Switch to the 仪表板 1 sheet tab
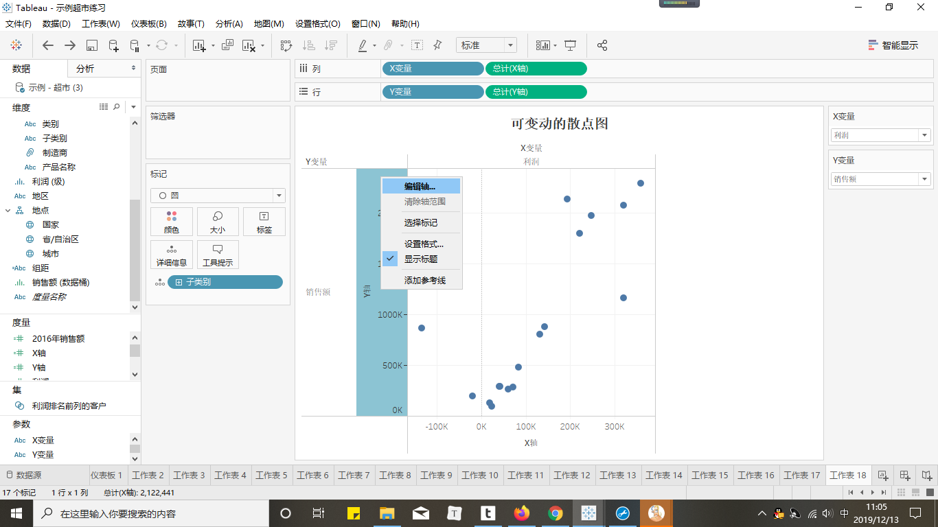The width and height of the screenshot is (938, 527). point(106,475)
